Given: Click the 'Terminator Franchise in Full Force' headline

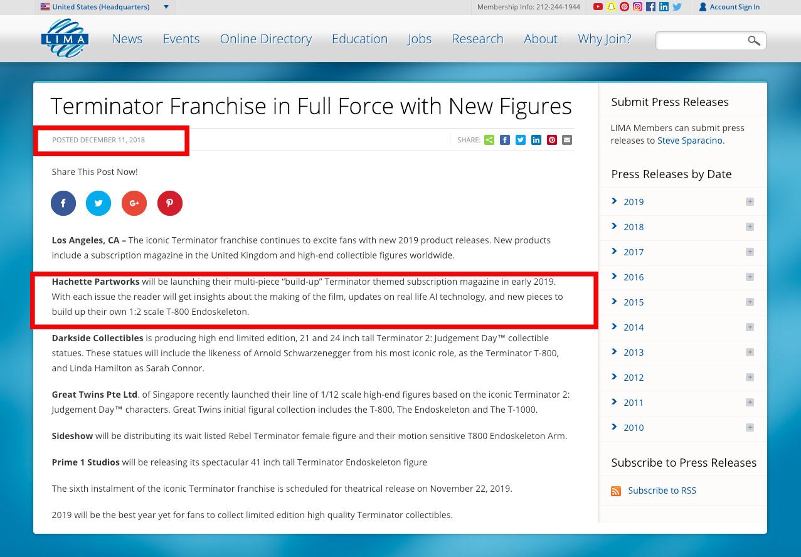Looking at the screenshot, I should [x=311, y=106].
